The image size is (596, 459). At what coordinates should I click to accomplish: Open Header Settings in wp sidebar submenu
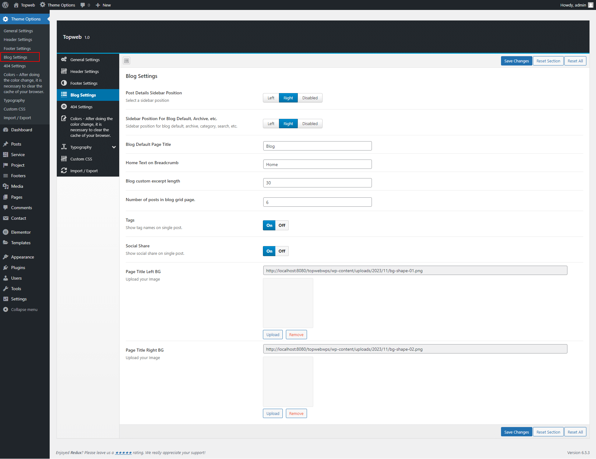pyautogui.click(x=18, y=39)
